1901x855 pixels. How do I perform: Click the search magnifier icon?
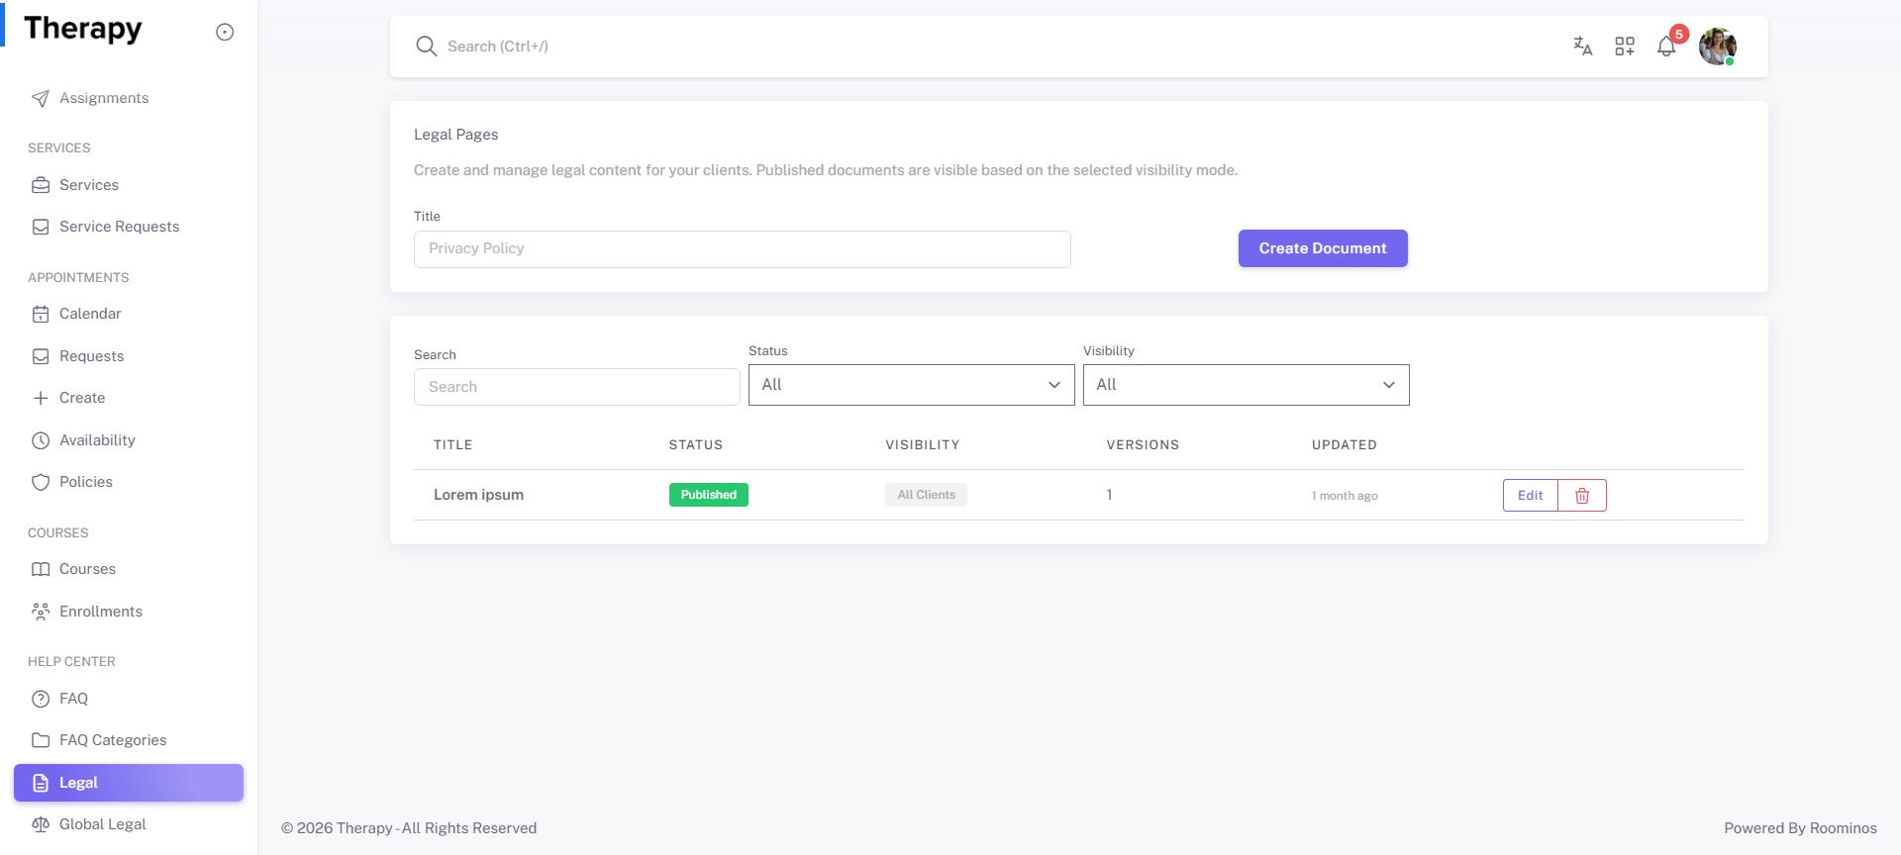[427, 47]
